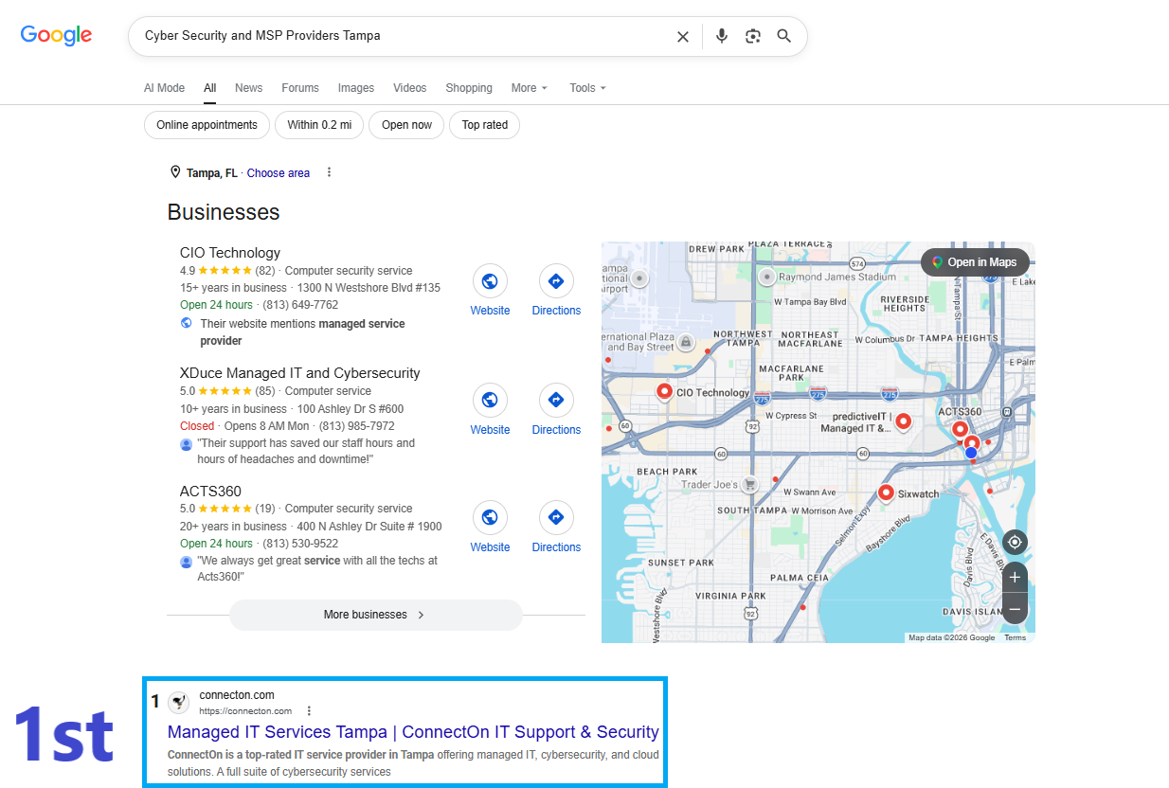Click XDuce's (813) 985-7972 phone number
1169x788 pixels.
click(x=357, y=426)
